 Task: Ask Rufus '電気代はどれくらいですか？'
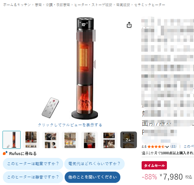tap(94, 164)
